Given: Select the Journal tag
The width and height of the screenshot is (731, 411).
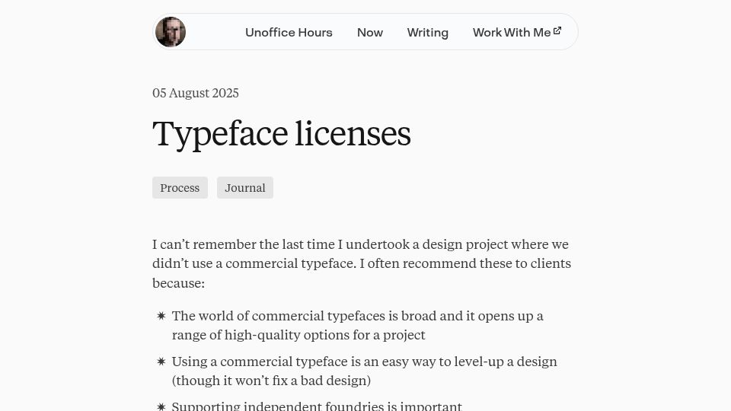Looking at the screenshot, I should tap(244, 188).
